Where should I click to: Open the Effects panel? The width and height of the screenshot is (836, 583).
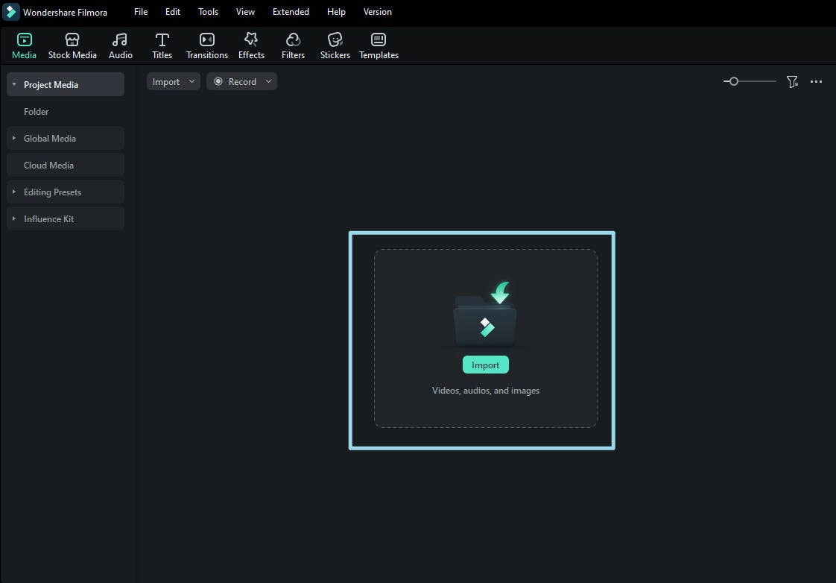[251, 45]
